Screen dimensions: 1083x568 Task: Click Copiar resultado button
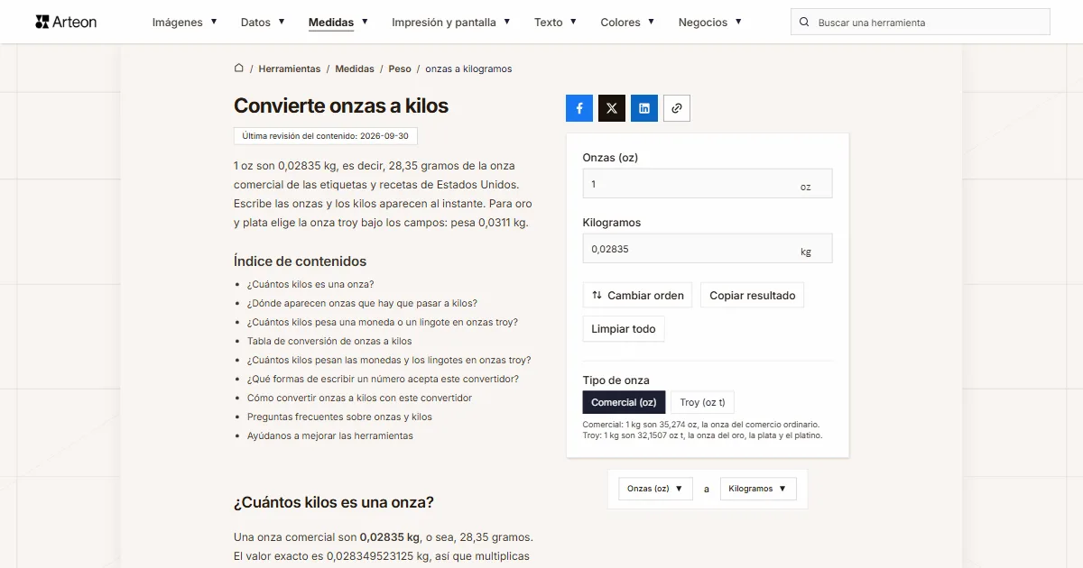click(x=753, y=295)
